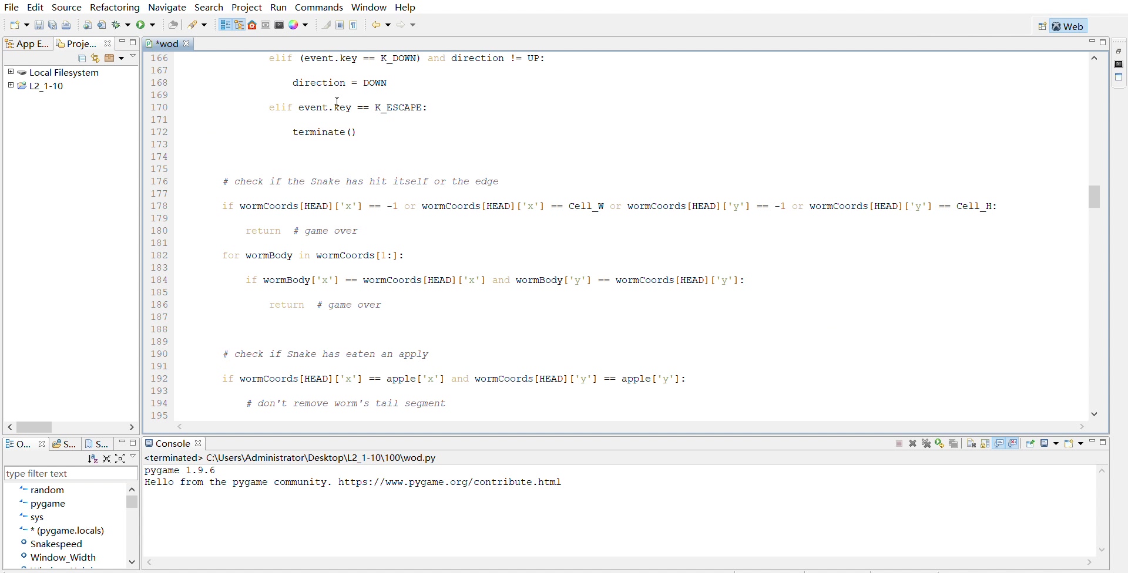Click the color wheel Themes icon
The image size is (1128, 573).
point(294,25)
